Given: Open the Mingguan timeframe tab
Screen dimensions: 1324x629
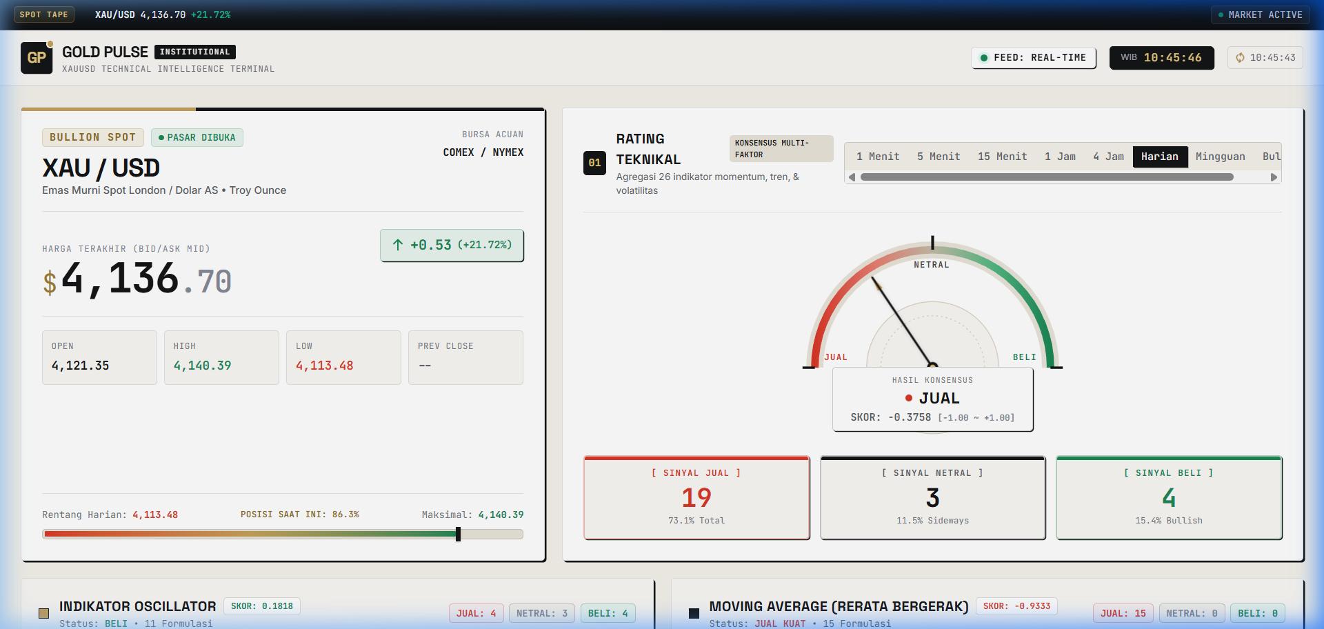Looking at the screenshot, I should click(1221, 157).
